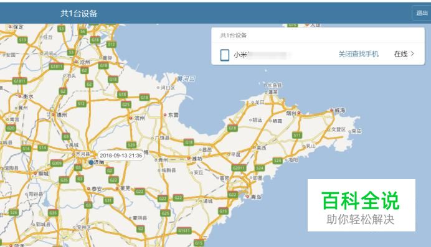Click the 2018-09-13 21:36 timestamp bubble
Viewport: 431px width, 247px height.
point(121,156)
